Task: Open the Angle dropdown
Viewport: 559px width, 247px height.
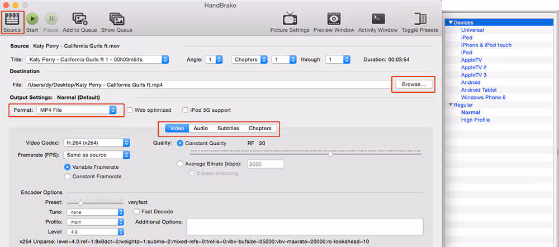Action: (214, 60)
